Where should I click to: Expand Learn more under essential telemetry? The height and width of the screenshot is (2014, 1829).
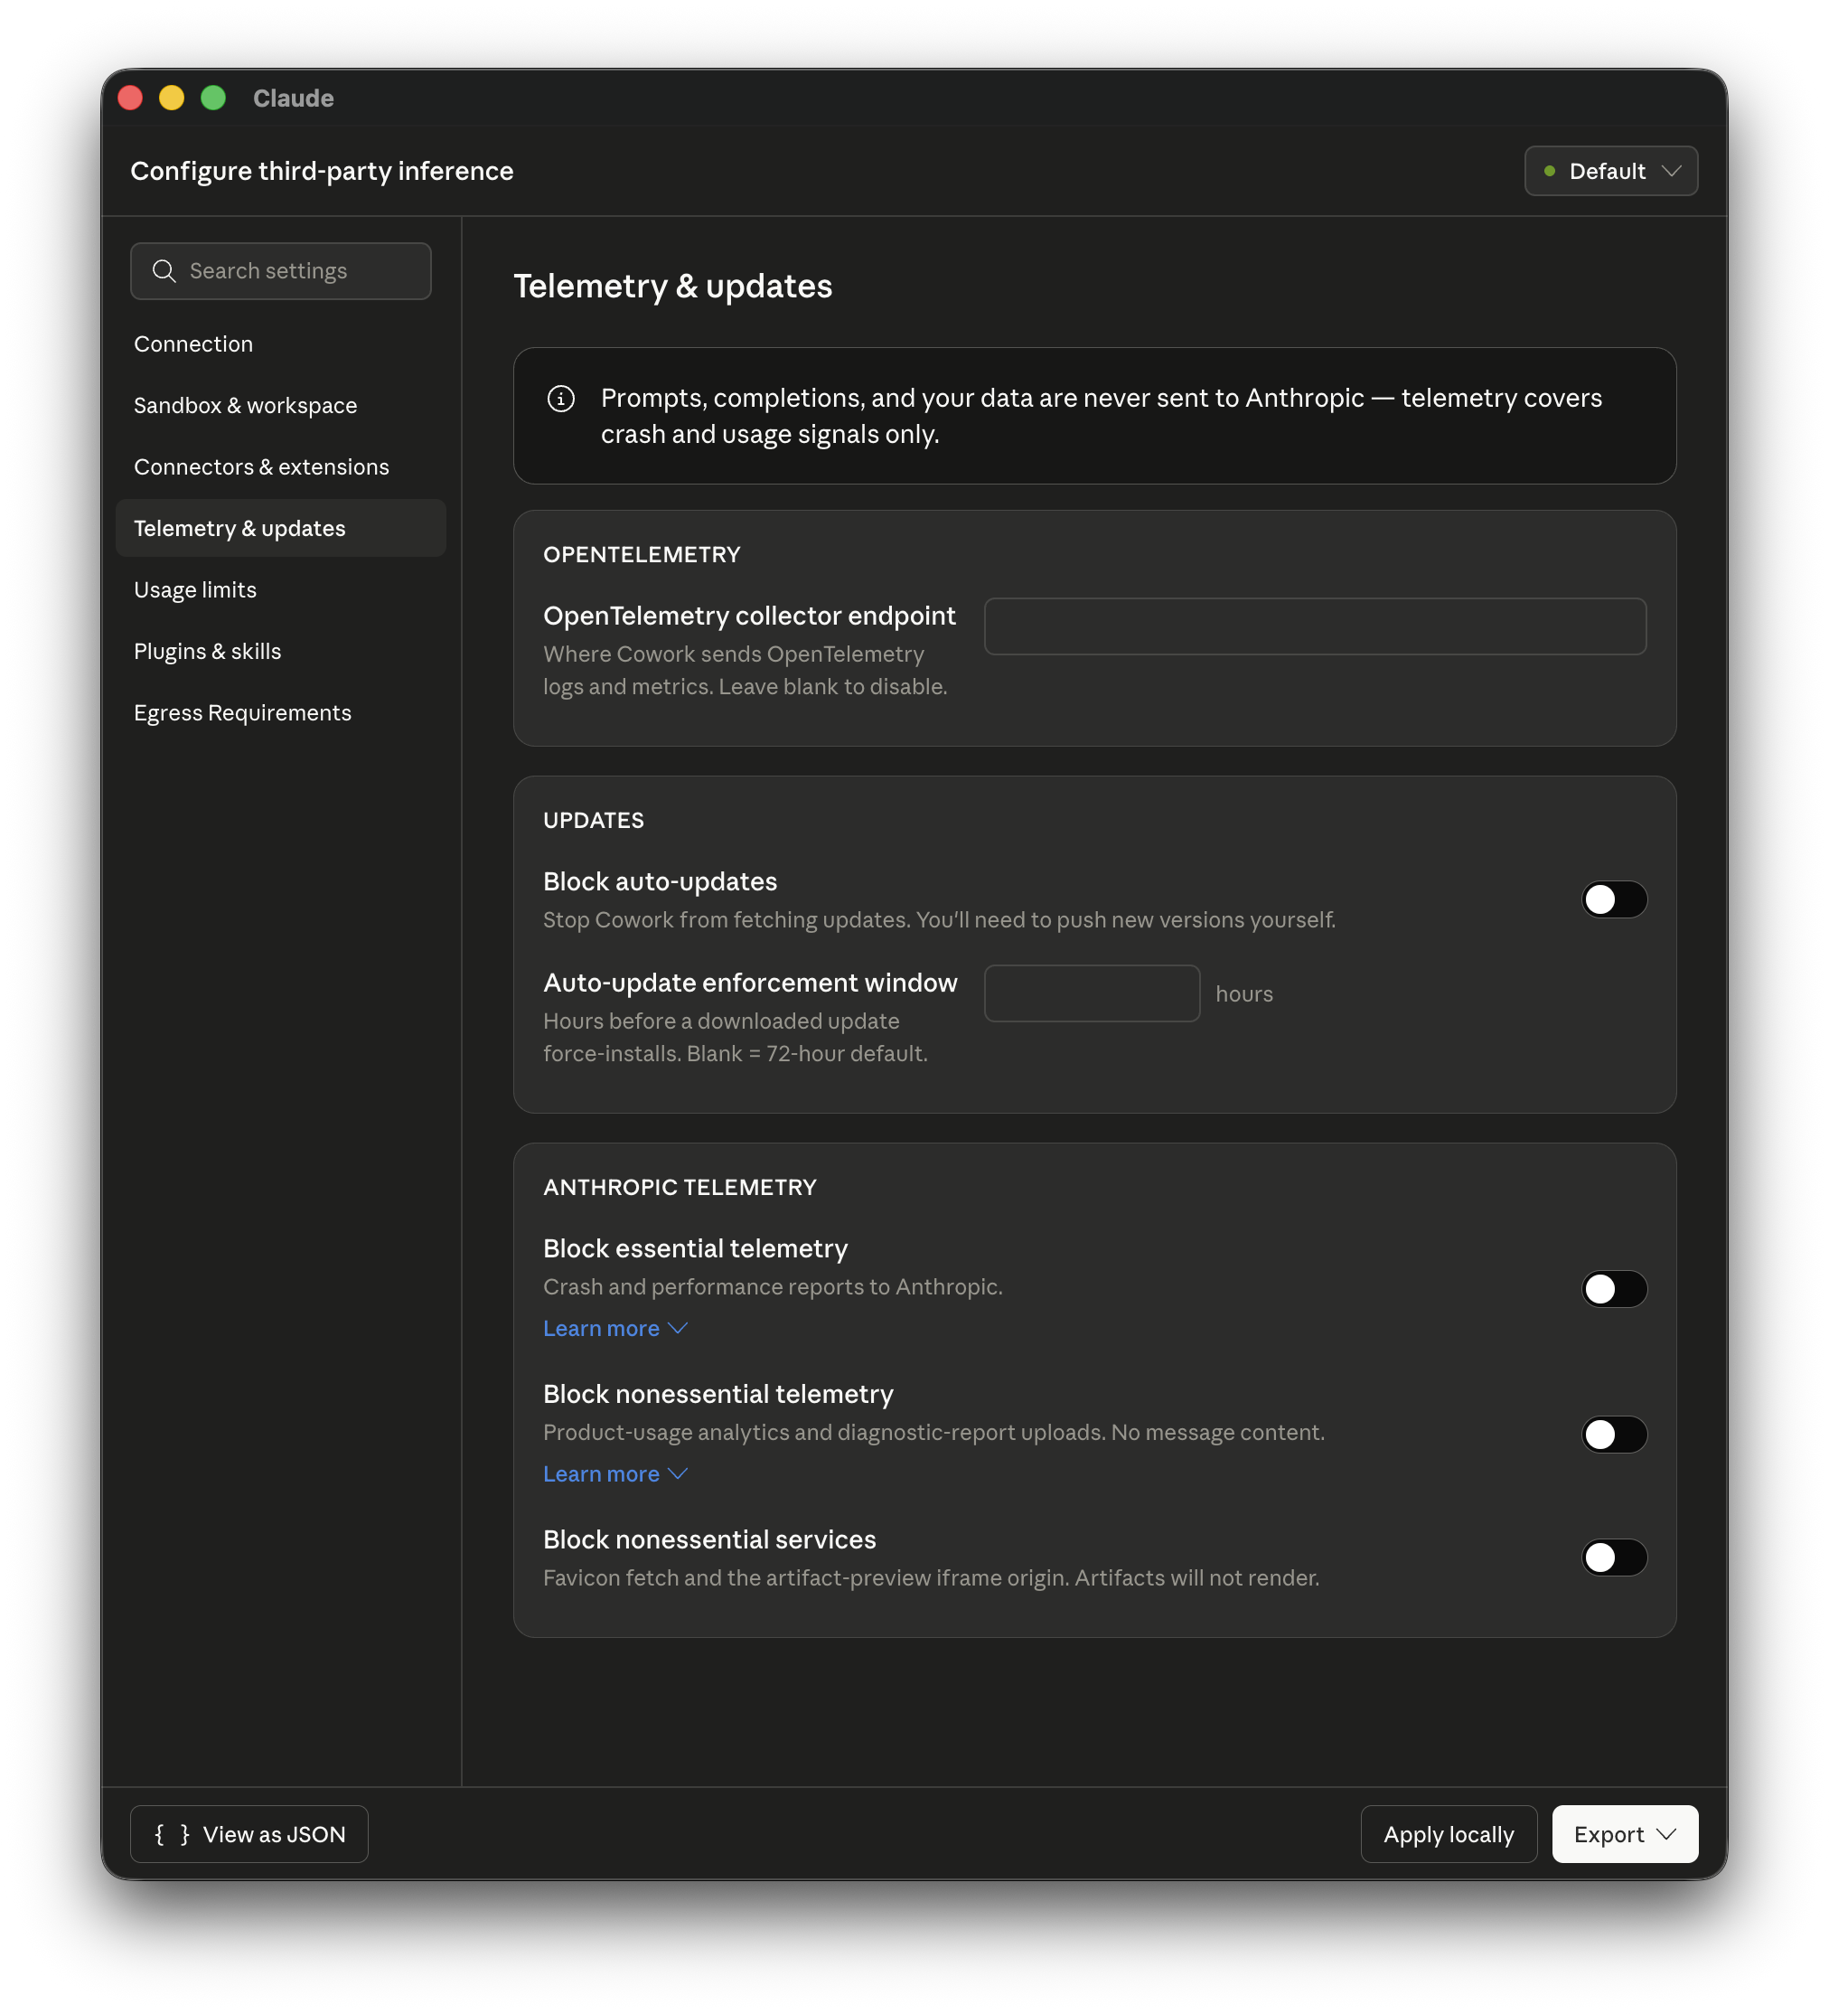click(x=615, y=1329)
